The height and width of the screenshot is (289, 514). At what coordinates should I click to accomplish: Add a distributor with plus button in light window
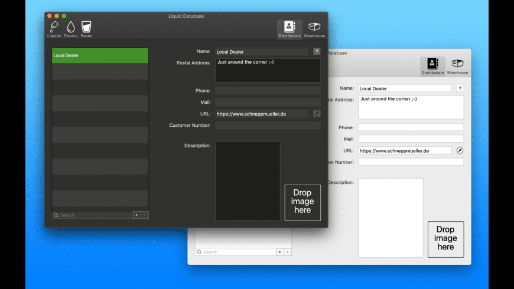point(280,252)
